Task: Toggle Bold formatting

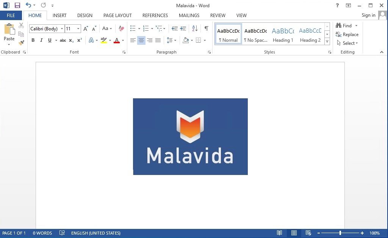Action: coord(33,40)
